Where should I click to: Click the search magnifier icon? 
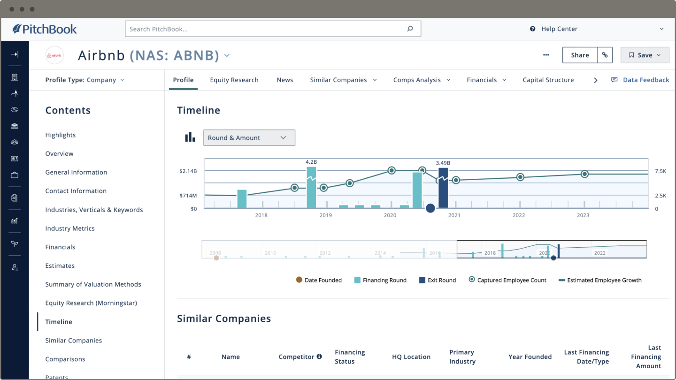tap(410, 29)
